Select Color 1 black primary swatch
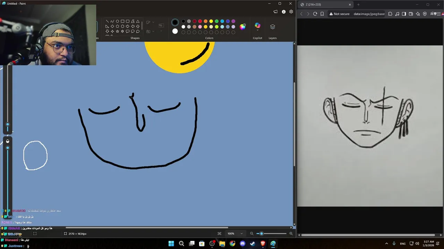 (175, 23)
